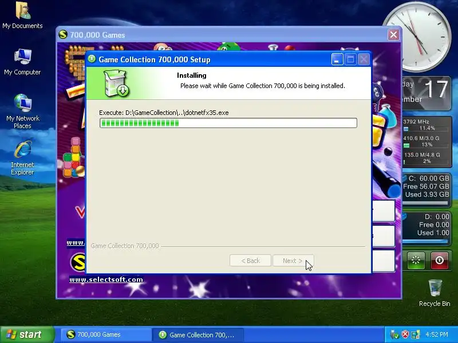Click the Installing heading text
Viewport: 458px width, 343px height.
[x=192, y=75]
